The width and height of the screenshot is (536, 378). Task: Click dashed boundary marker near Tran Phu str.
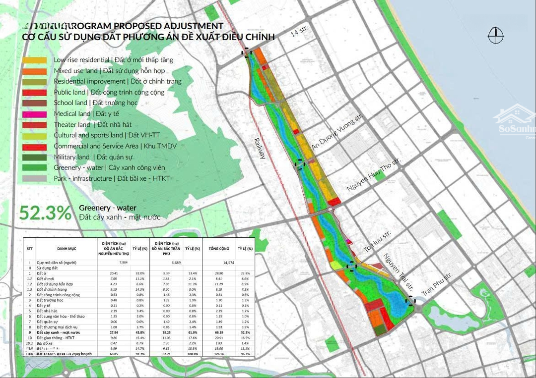(411, 301)
